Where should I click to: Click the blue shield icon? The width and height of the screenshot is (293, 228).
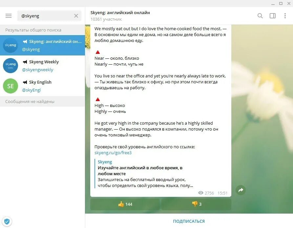[x=7, y=221]
